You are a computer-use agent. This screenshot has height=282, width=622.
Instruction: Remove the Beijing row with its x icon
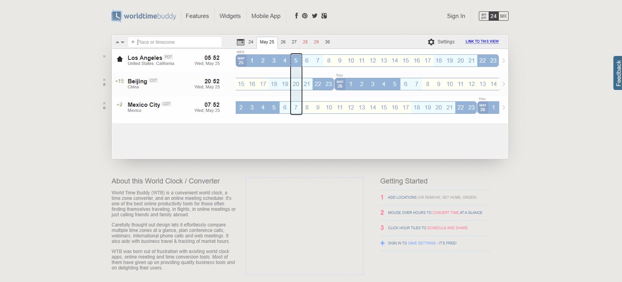click(x=104, y=80)
